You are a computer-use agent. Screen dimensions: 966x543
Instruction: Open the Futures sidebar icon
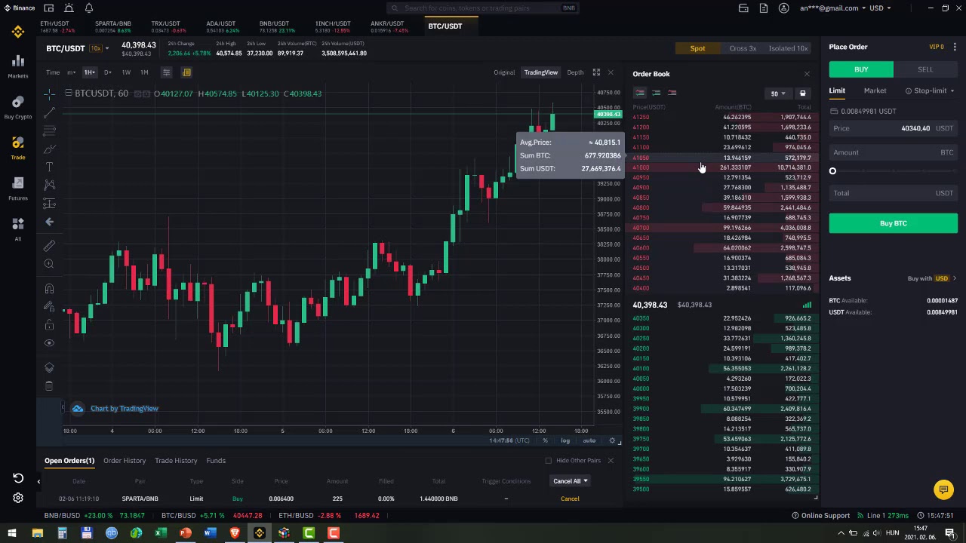(x=18, y=188)
